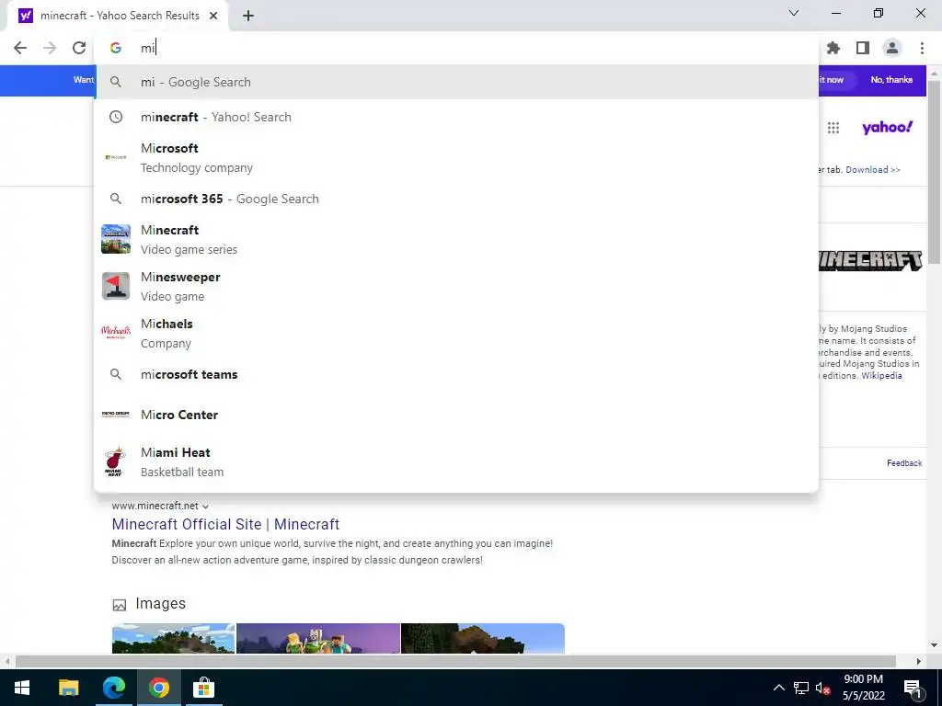Choose the minecraft Yahoo! Search history suggestion
Viewport: 942px width, 706px height.
[x=456, y=117]
